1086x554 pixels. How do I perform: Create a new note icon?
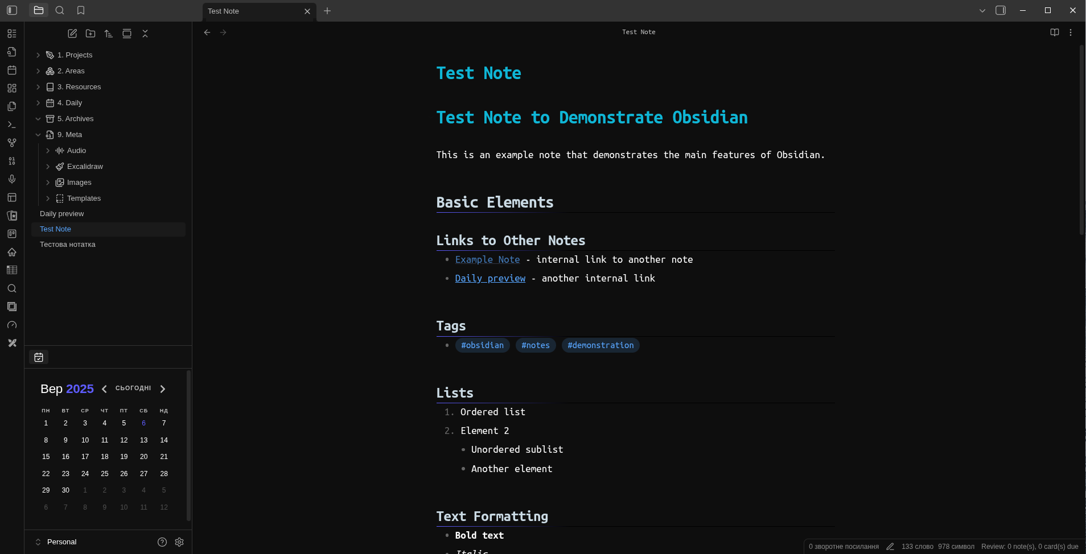(x=72, y=34)
